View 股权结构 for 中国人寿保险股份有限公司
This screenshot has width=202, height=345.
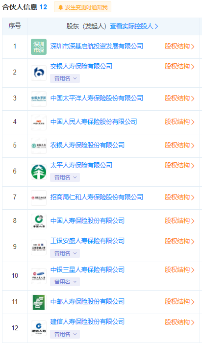(x=179, y=221)
